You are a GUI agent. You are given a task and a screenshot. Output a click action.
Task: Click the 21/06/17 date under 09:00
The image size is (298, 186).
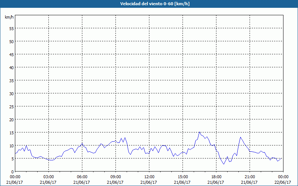(x=115, y=182)
